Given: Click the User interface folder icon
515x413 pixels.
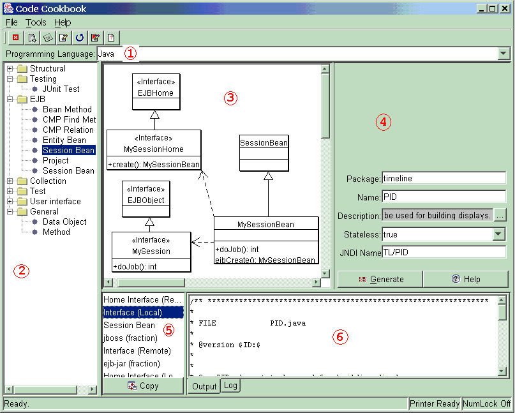Looking at the screenshot, I should coord(22,202).
